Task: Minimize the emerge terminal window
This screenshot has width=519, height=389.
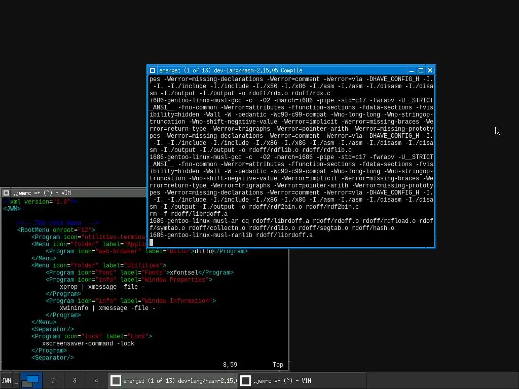Action: coord(412,70)
